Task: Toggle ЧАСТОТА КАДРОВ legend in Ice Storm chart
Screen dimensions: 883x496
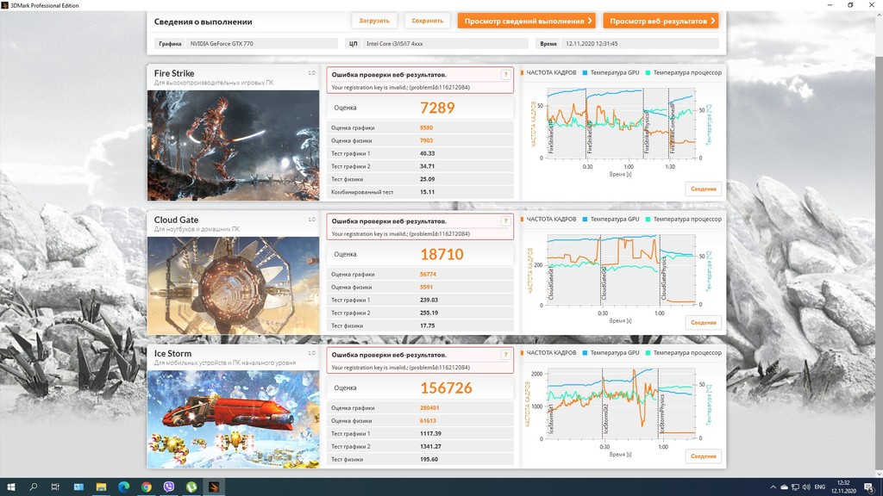Action: tap(548, 352)
